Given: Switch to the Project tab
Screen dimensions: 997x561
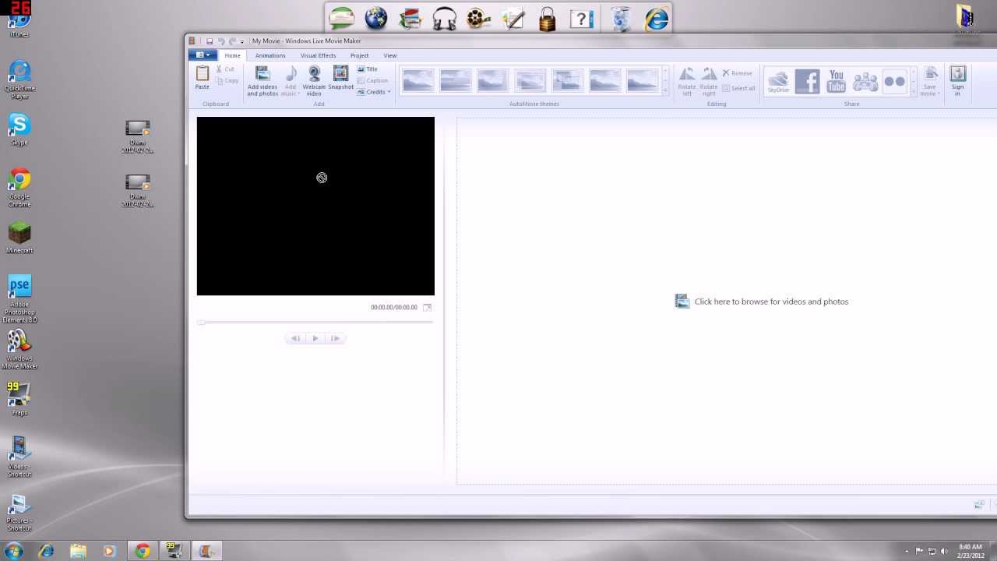Looking at the screenshot, I should pos(359,55).
